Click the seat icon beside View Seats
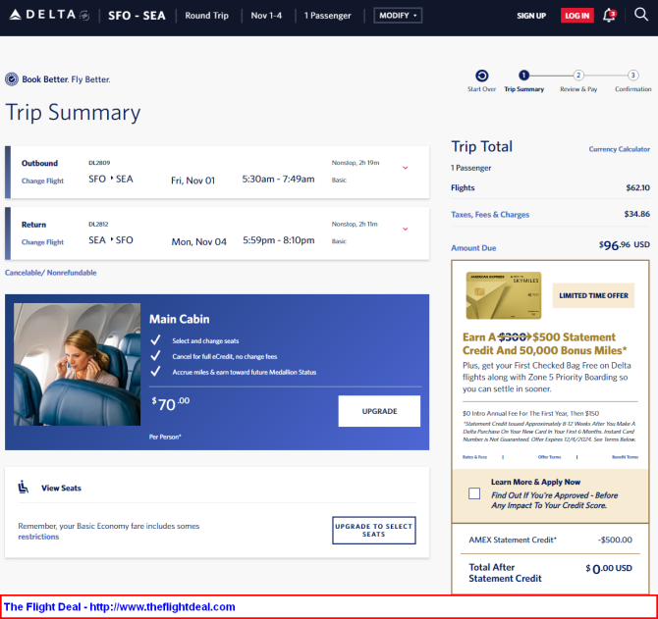 pos(24,487)
